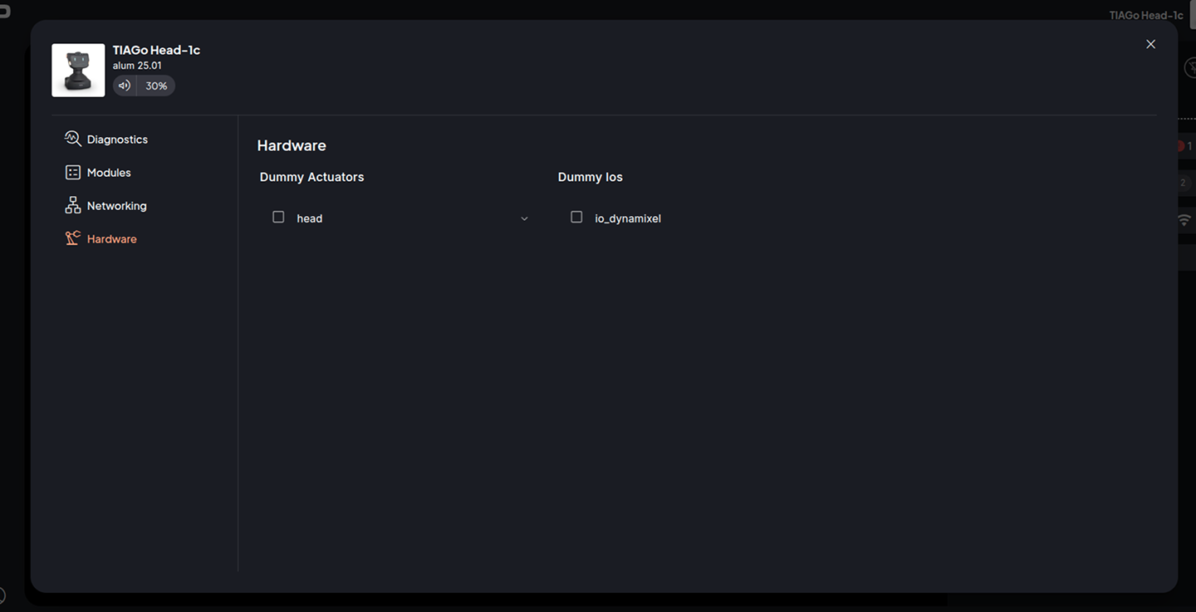This screenshot has width=1196, height=612.
Task: Open the Diagnostics section label
Action: (117, 140)
